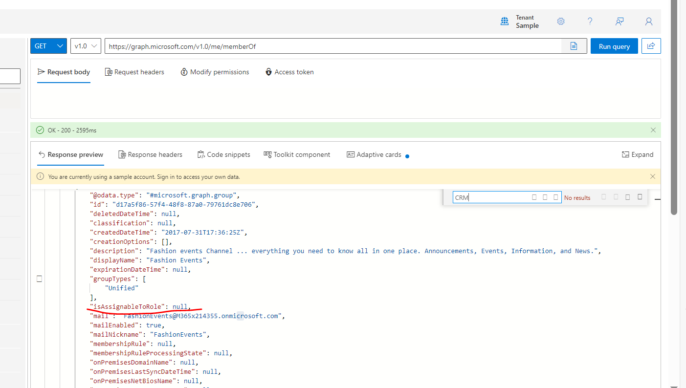
Task: Go to the next find match
Action: coord(616,197)
